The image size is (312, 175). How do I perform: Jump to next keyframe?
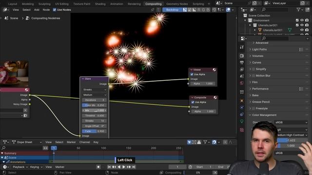(129, 167)
